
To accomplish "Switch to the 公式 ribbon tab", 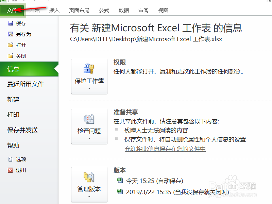I will (104, 11).
